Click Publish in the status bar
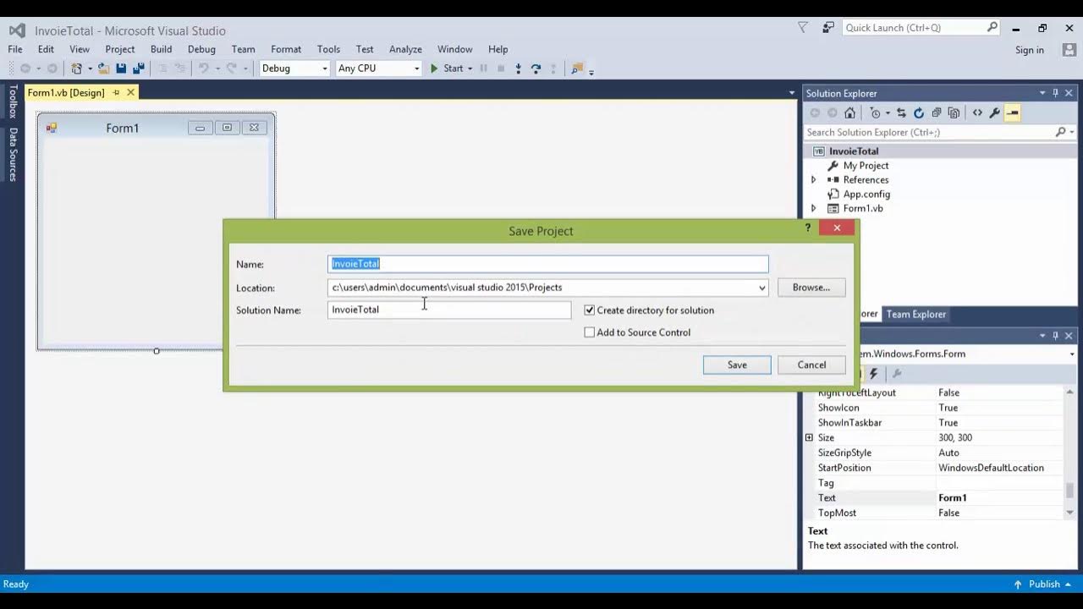Image resolution: width=1083 pixels, height=609 pixels. [1044, 584]
